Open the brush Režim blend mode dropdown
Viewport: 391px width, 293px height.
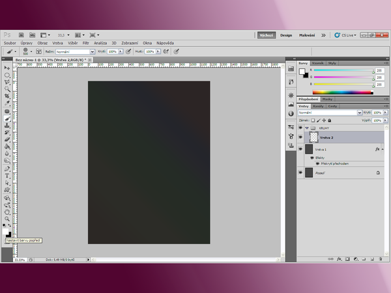tap(74, 51)
